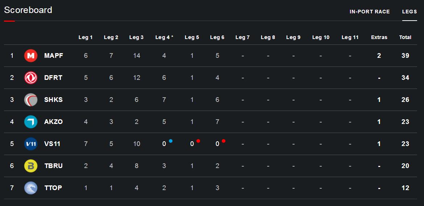
Task: Click the MAPF red team logo
Action: click(x=31, y=56)
